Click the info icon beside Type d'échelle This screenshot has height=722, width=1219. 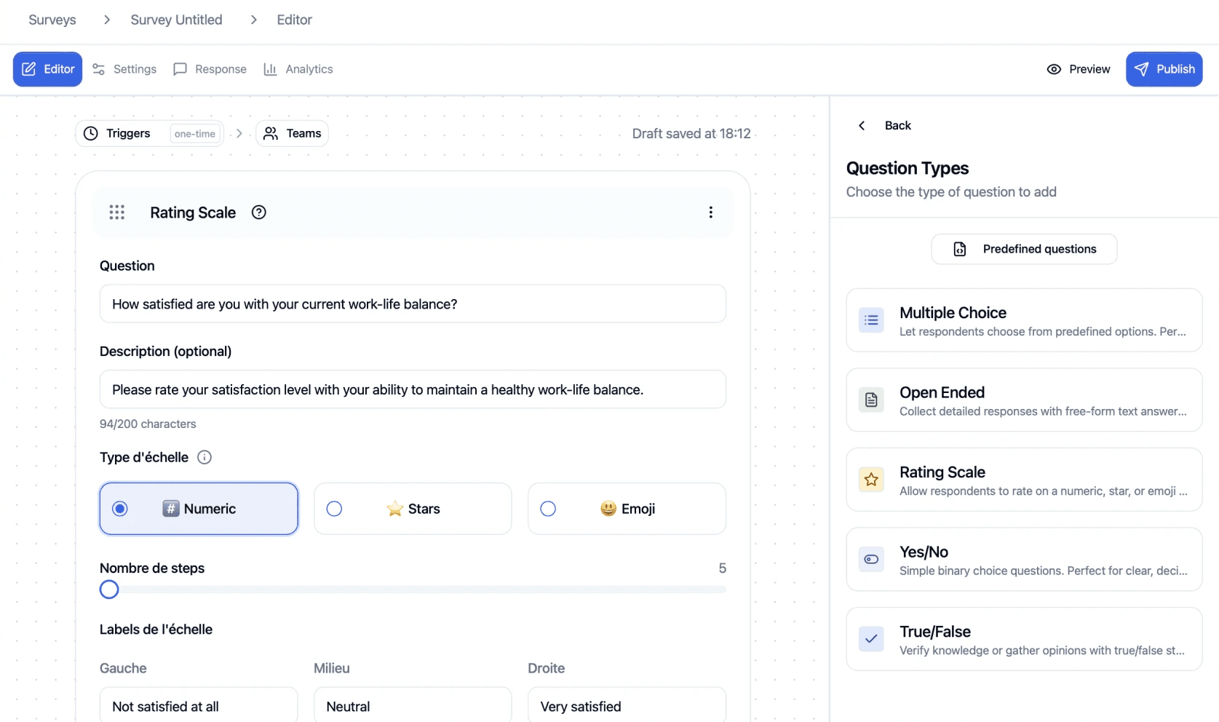point(205,457)
